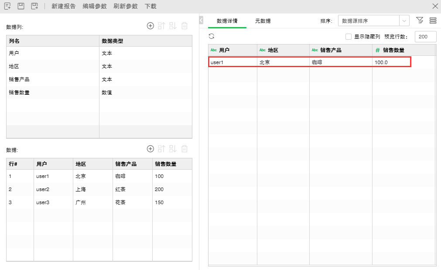The width and height of the screenshot is (441, 270).
Task: Add a new row in 数据 section
Action: coord(150,149)
